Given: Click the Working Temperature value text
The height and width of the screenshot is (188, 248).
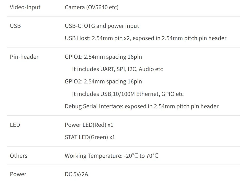Looking at the screenshot, I should tap(93, 156).
